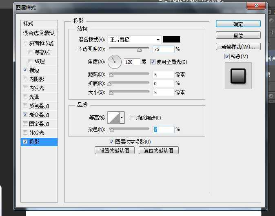
Task: Open the blend mode 正片叠底 dropdown
Action: click(135, 40)
